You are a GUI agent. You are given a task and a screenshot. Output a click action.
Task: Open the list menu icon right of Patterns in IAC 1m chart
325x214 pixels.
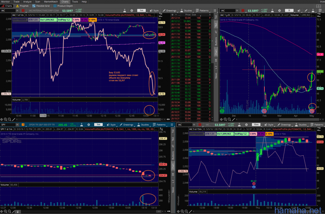pos(215,10)
